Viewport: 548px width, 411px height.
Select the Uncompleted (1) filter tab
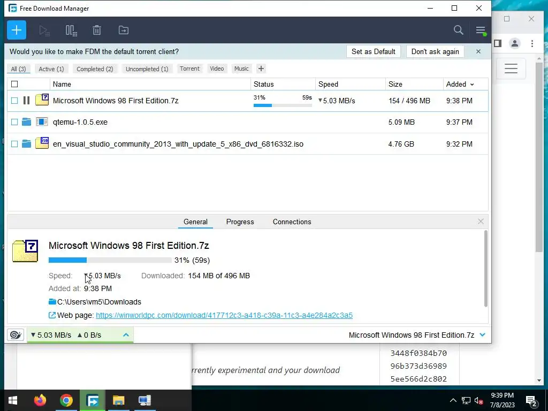pyautogui.click(x=147, y=69)
